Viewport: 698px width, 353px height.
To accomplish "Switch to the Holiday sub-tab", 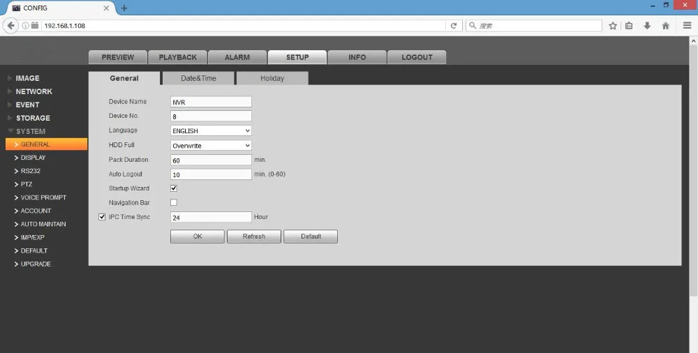I will [x=272, y=78].
